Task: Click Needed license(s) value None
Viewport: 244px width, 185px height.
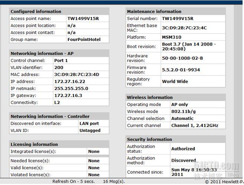Action: pyautogui.click(x=94, y=161)
